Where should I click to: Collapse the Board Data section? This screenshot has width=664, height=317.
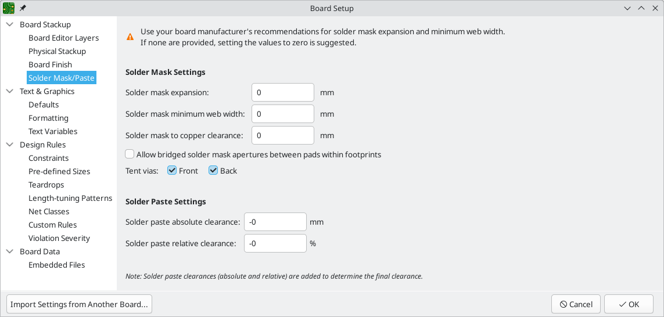(10, 251)
